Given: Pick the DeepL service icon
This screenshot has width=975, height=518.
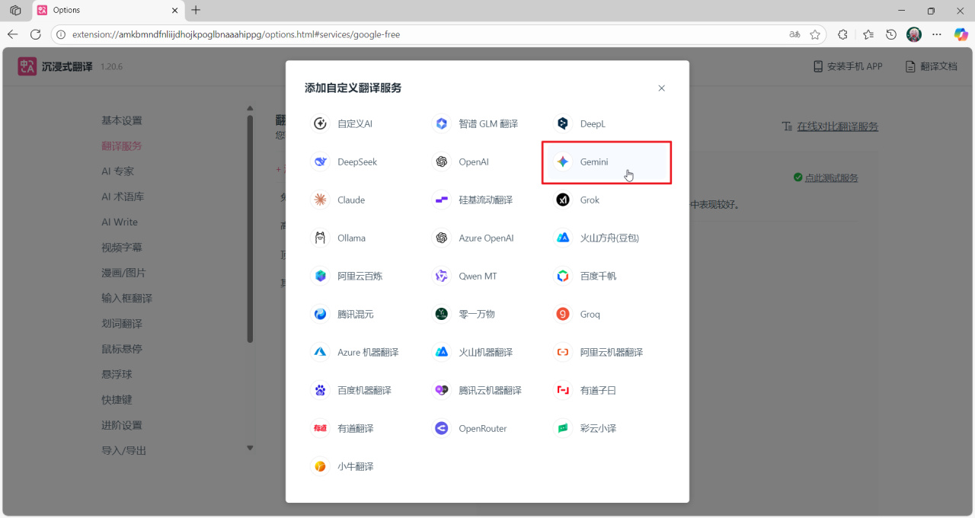Looking at the screenshot, I should pos(563,123).
